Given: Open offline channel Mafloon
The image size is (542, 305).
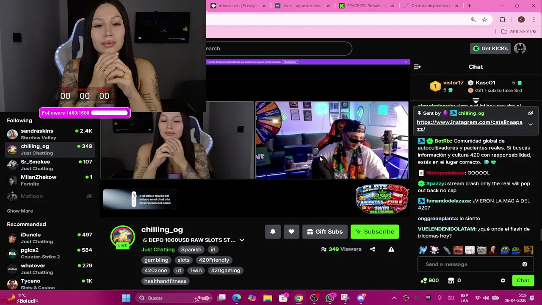Looking at the screenshot, I should click(50, 196).
